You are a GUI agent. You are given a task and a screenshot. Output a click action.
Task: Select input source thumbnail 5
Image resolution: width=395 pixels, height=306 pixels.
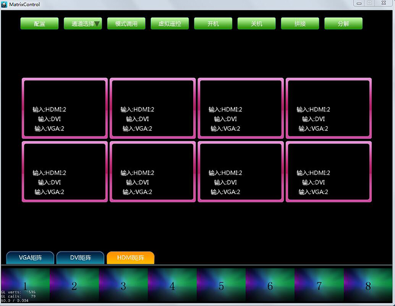click(x=221, y=285)
